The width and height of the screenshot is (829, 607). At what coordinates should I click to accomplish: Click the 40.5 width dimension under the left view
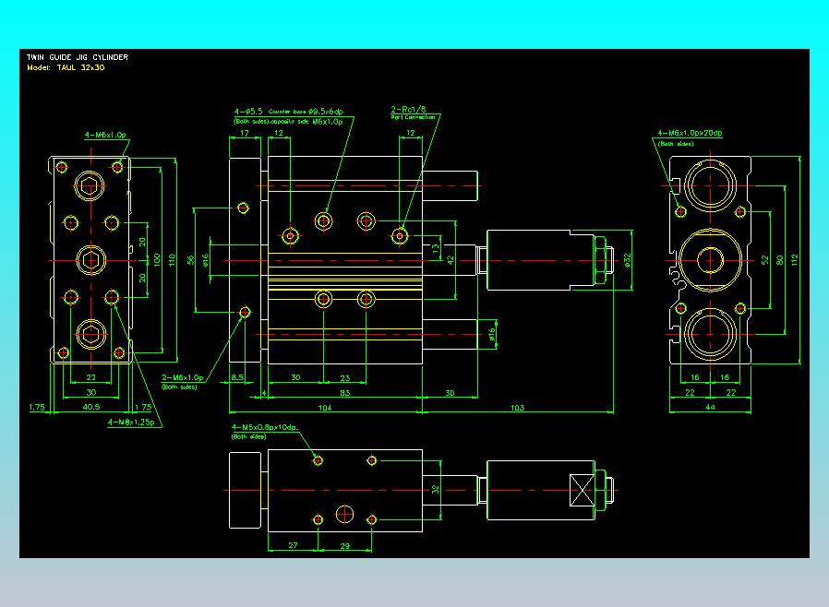pyautogui.click(x=91, y=407)
